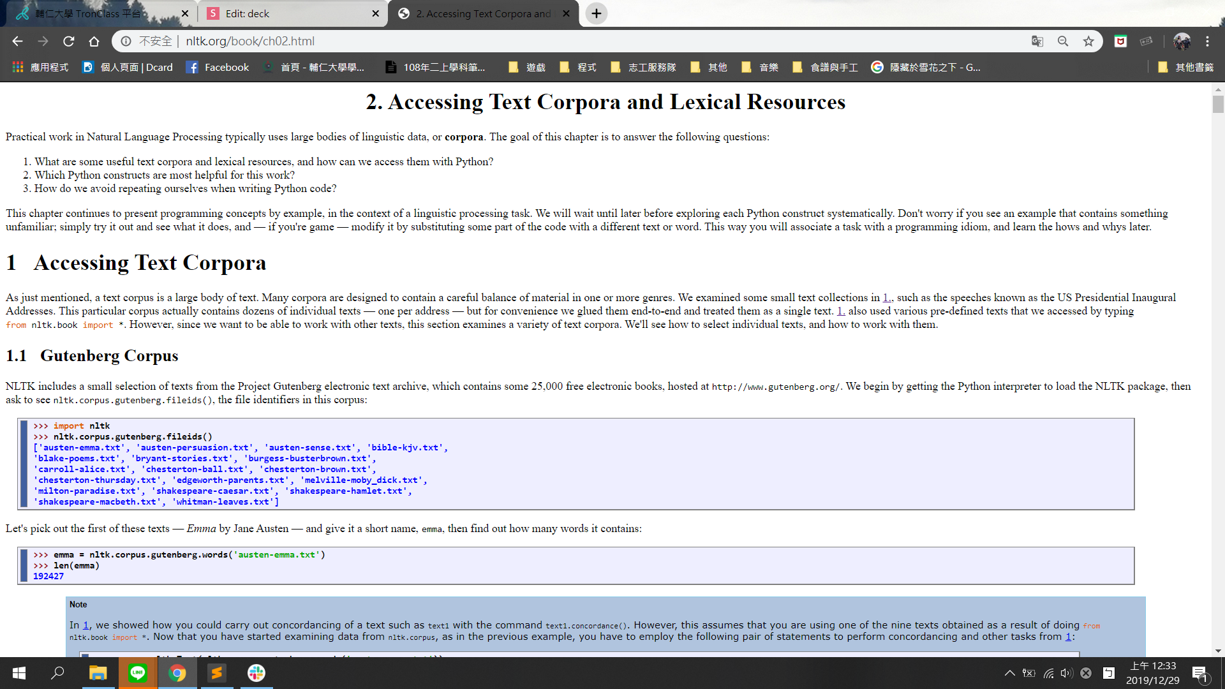
Task: Click the browser reload button
Action: [x=69, y=41]
